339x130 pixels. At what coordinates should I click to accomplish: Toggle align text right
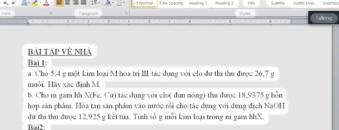pos(76,3)
